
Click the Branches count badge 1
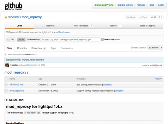[x=45, y=48]
